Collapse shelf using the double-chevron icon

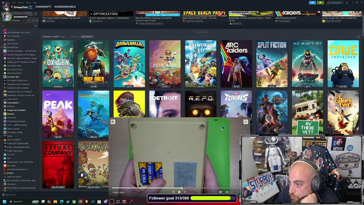tap(358, 37)
